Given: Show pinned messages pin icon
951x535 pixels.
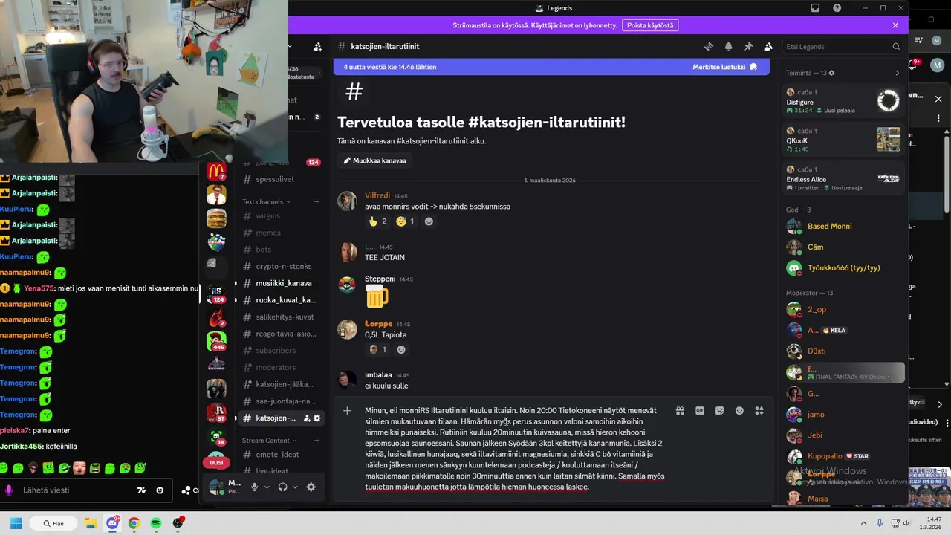Looking at the screenshot, I should coord(748,46).
